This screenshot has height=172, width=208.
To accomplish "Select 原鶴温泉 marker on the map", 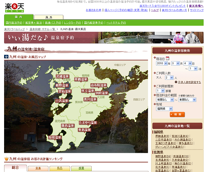I will click(81, 79).
